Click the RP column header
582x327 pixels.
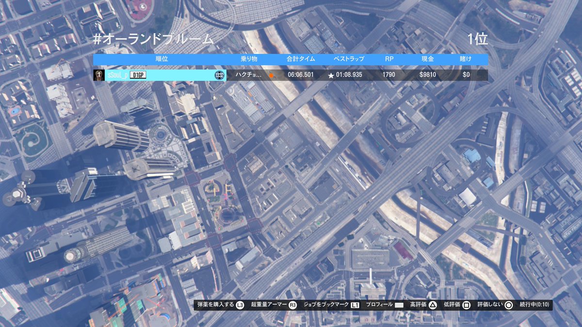tap(389, 59)
